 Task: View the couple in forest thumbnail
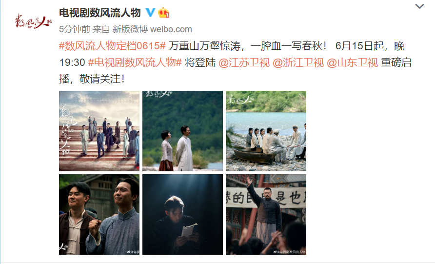coord(182,131)
